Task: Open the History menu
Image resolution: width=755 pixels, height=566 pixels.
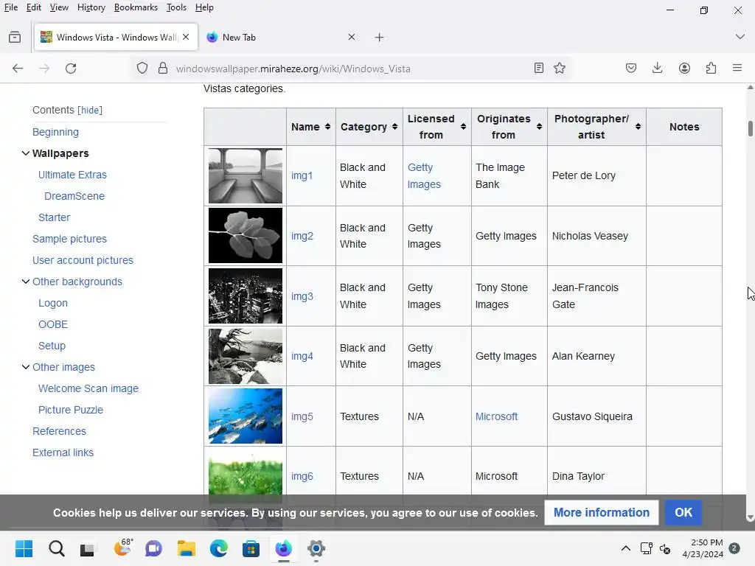Action: point(91,7)
